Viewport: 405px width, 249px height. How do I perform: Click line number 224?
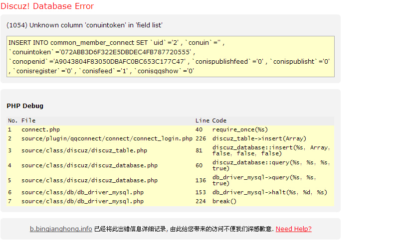[201, 201]
